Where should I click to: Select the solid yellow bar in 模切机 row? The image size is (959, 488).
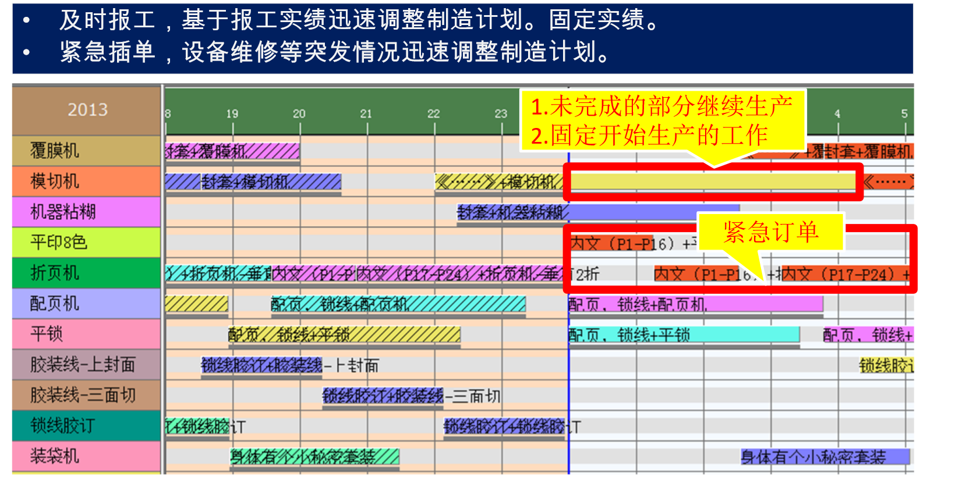pyautogui.click(x=713, y=182)
